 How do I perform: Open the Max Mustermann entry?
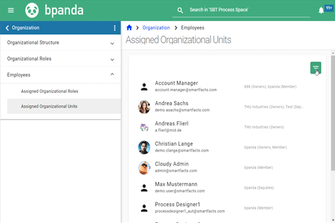[228, 188]
